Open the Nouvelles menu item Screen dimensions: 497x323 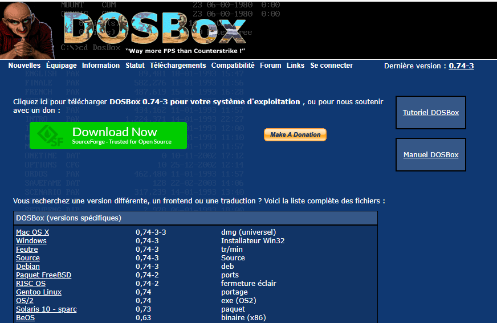(x=25, y=66)
